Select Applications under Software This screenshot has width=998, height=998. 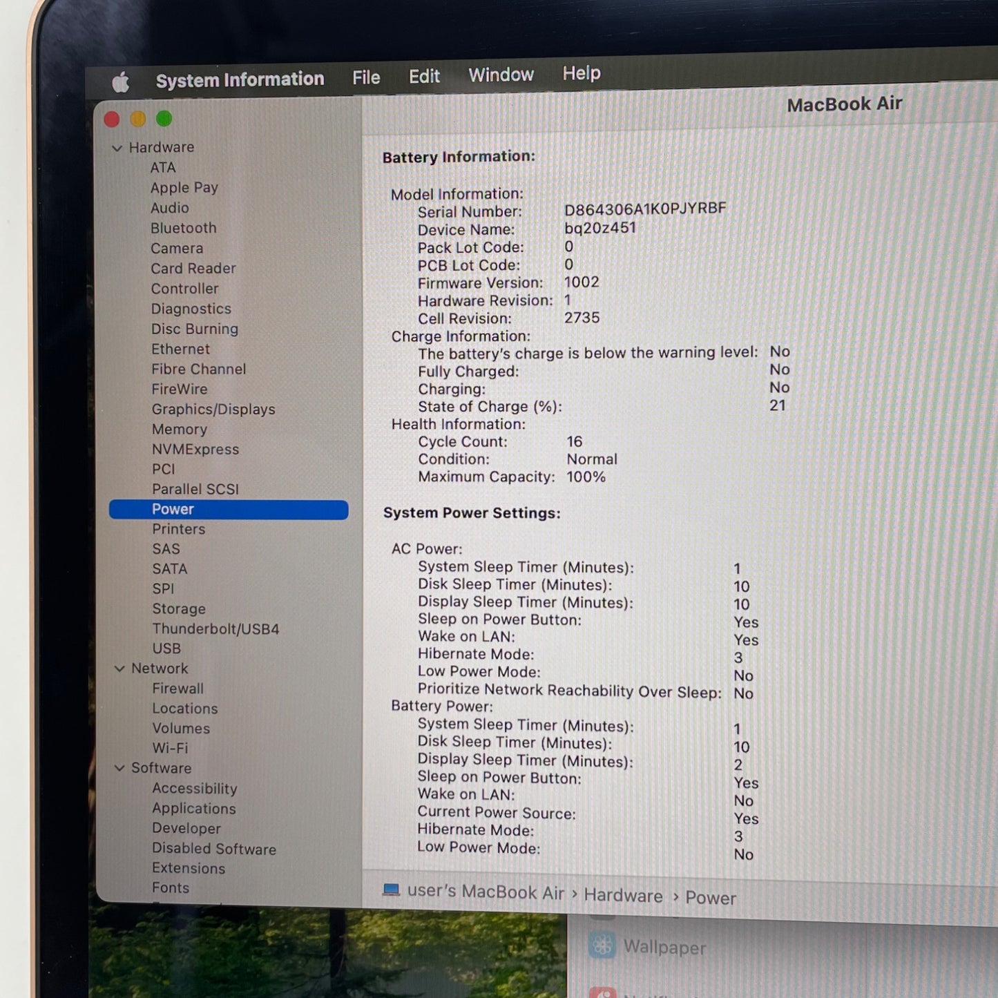click(x=194, y=808)
